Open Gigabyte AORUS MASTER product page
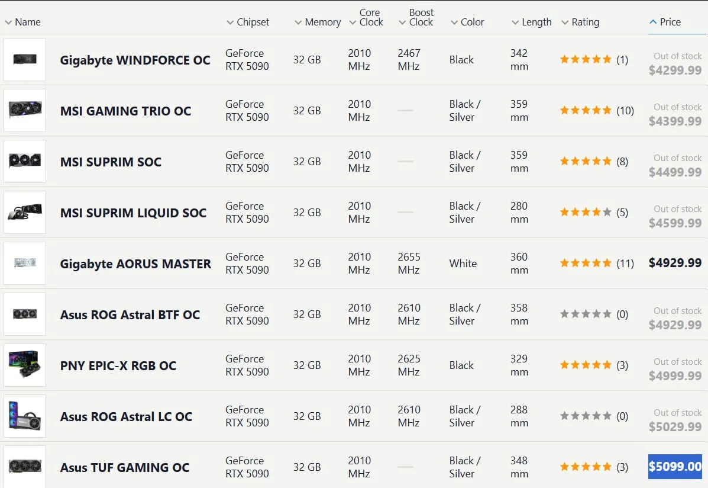Screen dimensions: 708x488 point(135,264)
